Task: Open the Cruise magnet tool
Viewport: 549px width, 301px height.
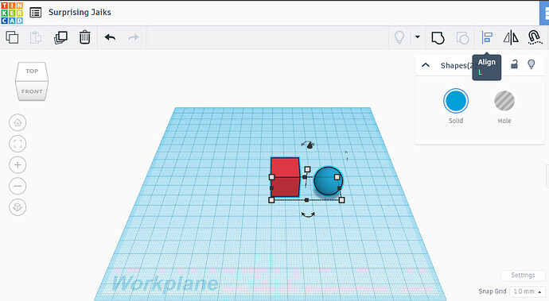Action: coord(535,37)
